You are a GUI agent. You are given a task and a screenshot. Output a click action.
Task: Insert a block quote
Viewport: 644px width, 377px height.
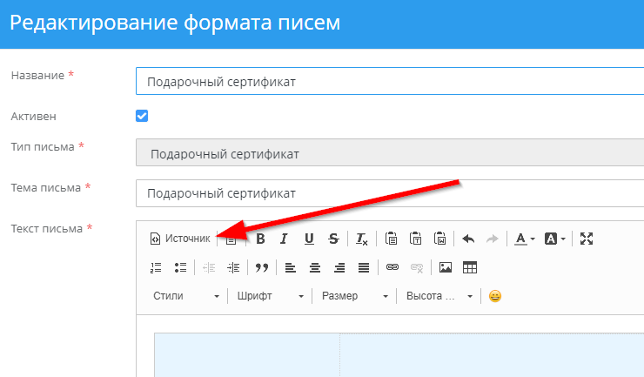(261, 267)
